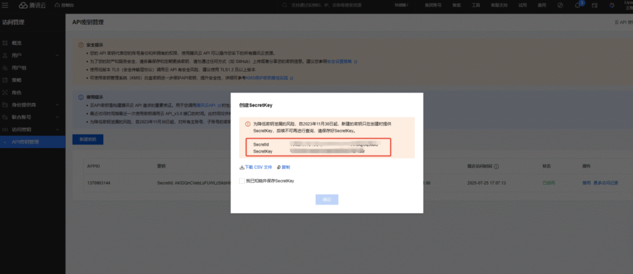633x274 pixels.
Task: Select API密钥管理 in sidebar
Action: (32, 142)
